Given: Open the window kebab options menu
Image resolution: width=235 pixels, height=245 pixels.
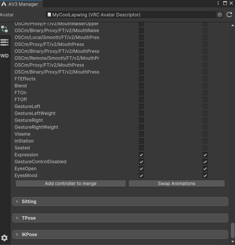Looking at the screenshot, I should pos(218,3).
